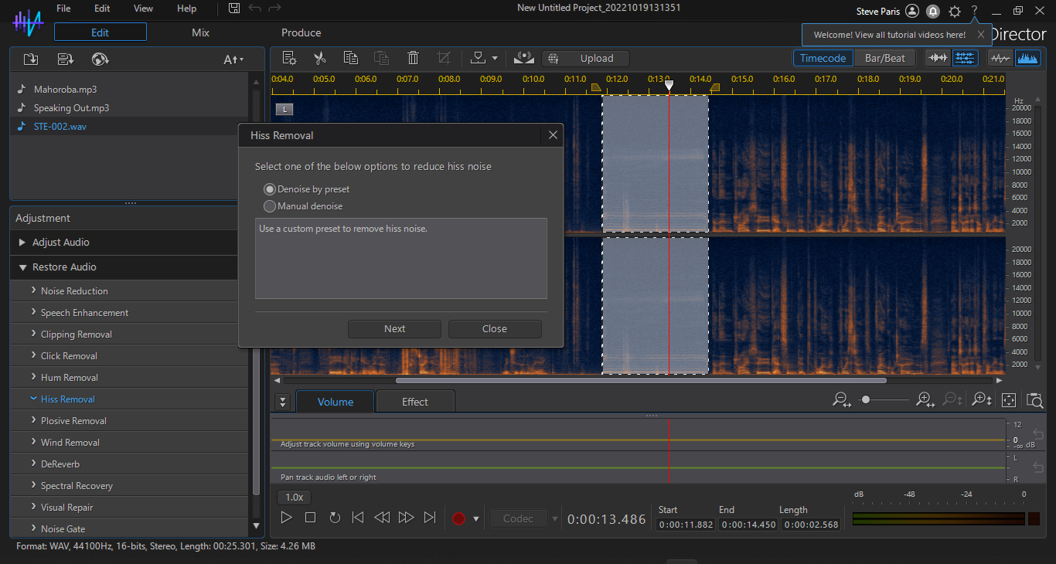Open the marker dropdown arrow
1056x564 pixels.
pyautogui.click(x=495, y=58)
